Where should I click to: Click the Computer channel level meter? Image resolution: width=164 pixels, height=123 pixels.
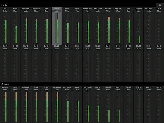tap(139, 28)
